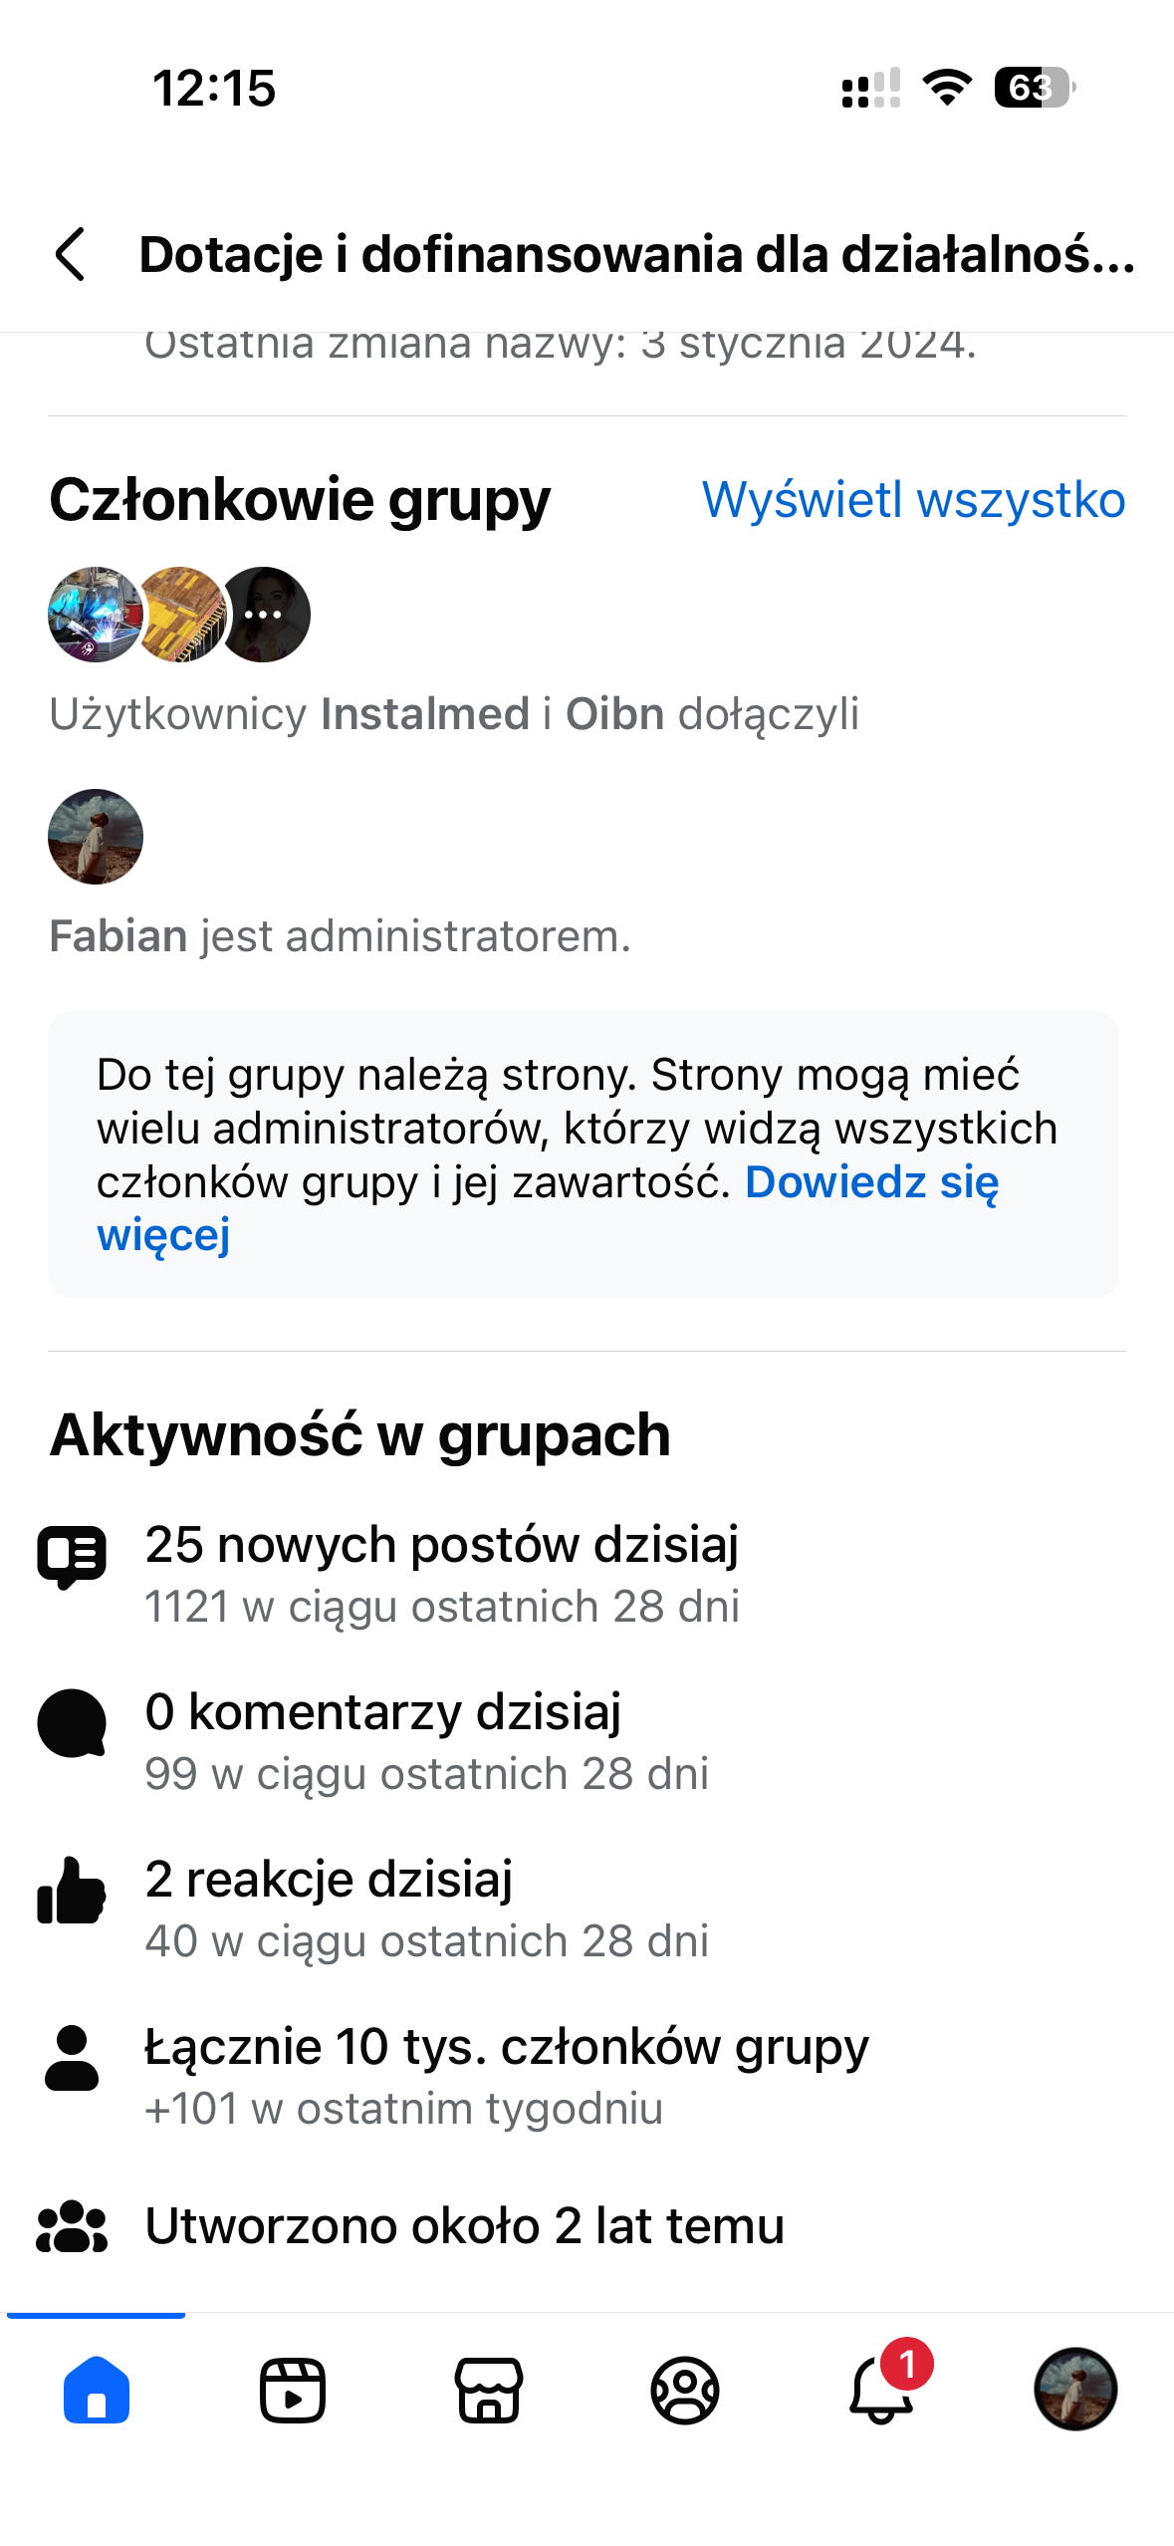
Task: Open admin Fabian's profile picture
Action: 96,837
